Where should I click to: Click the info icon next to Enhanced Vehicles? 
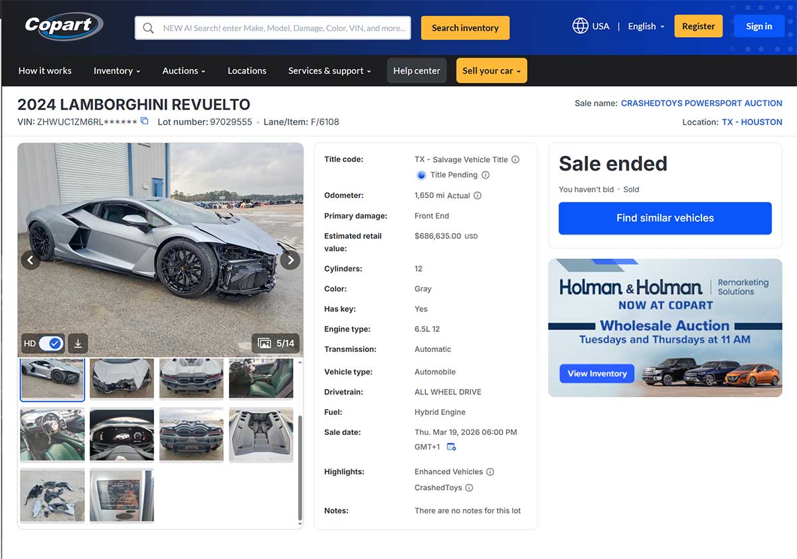click(x=490, y=472)
